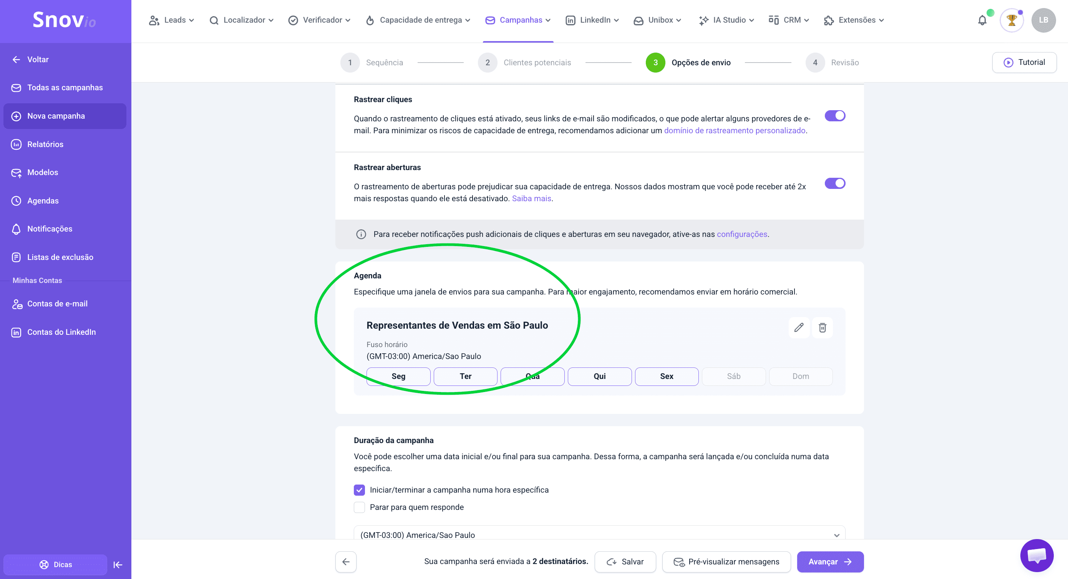
Task: Follow the domínio de rastreamento personalizado link
Action: coord(734,131)
